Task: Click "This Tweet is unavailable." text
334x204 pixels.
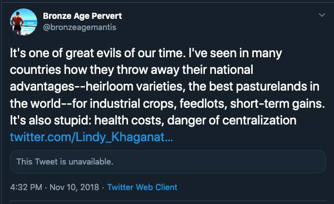Action: (x=65, y=162)
